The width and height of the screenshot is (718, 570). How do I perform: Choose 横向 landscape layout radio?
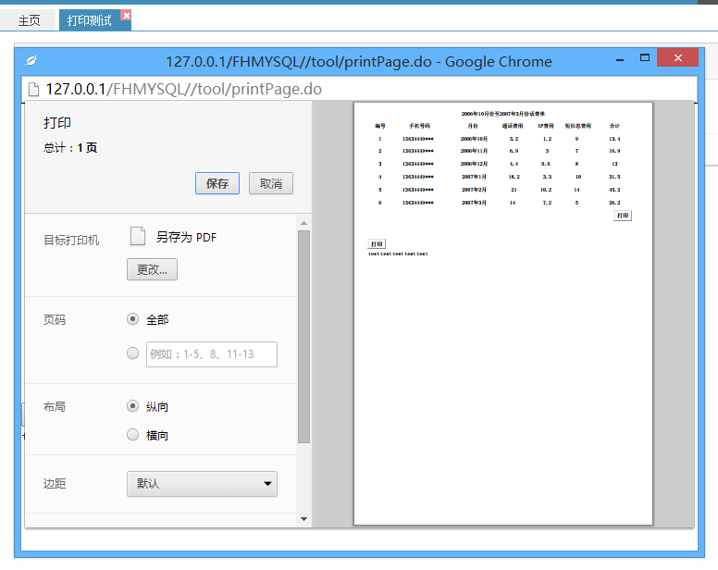[x=133, y=435]
